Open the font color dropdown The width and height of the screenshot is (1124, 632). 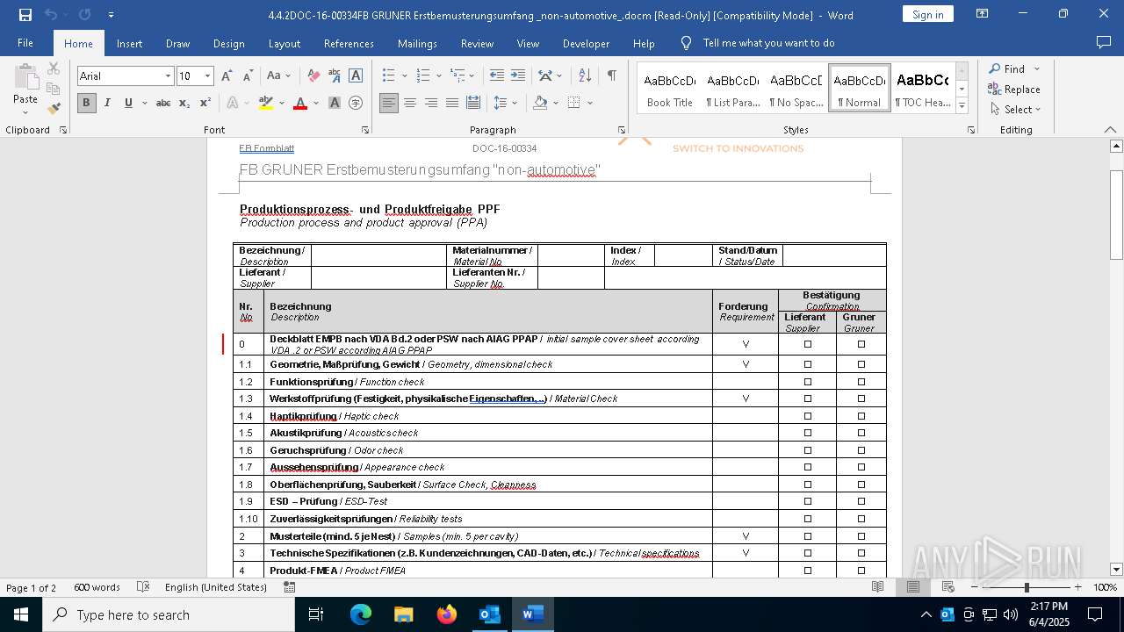314,103
